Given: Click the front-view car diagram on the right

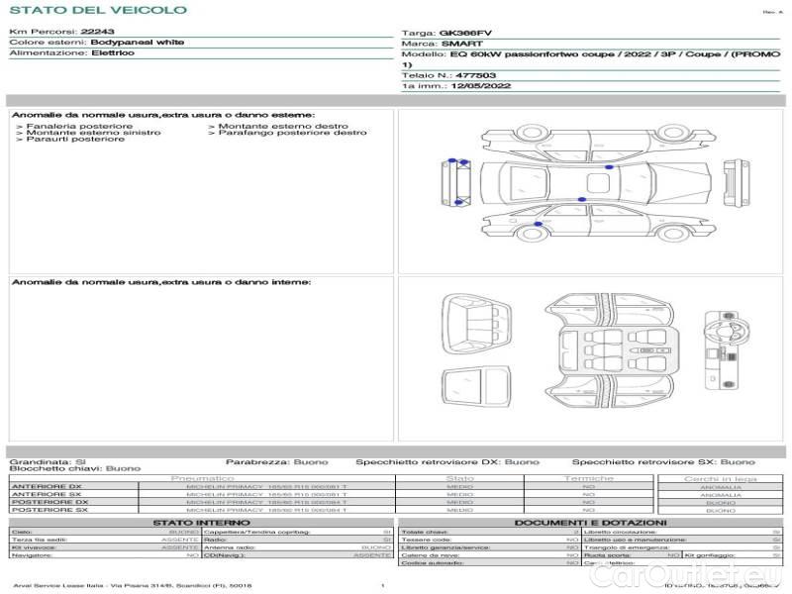Looking at the screenshot, I should pos(732,181).
